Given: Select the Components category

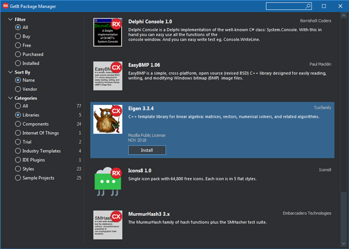Looking at the screenshot, I should point(32,124).
